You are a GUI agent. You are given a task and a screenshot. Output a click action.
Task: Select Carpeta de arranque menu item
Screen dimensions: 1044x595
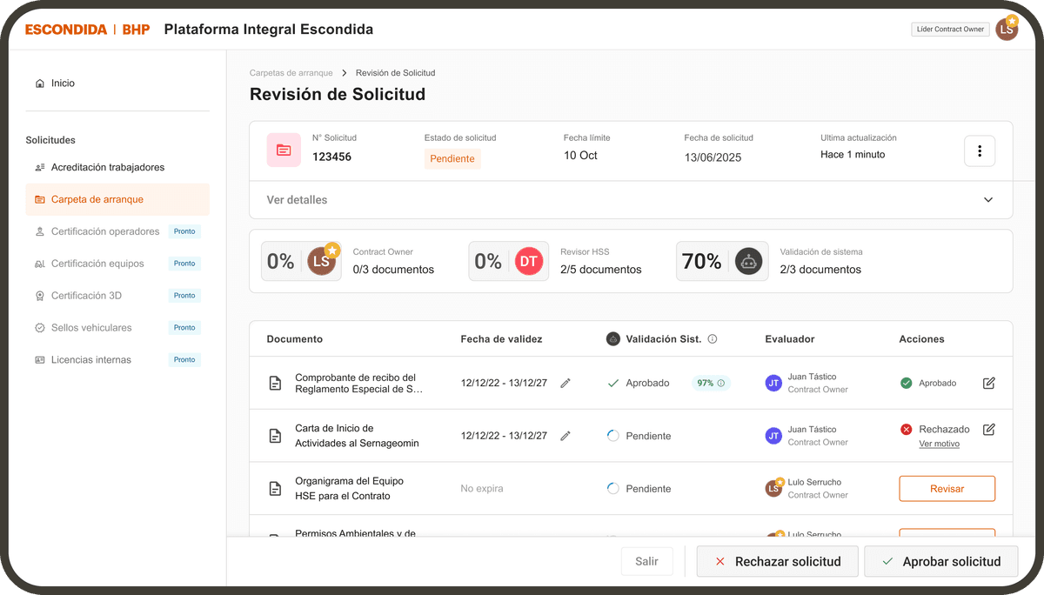click(97, 199)
